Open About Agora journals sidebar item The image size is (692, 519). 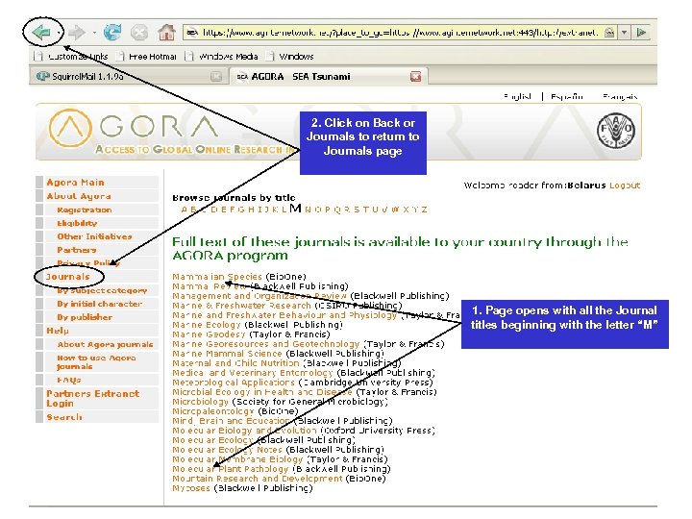point(105,344)
